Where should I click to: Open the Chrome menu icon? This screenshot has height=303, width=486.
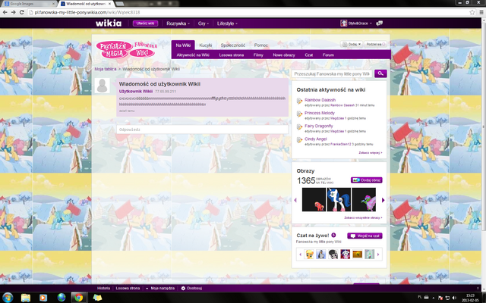click(481, 12)
